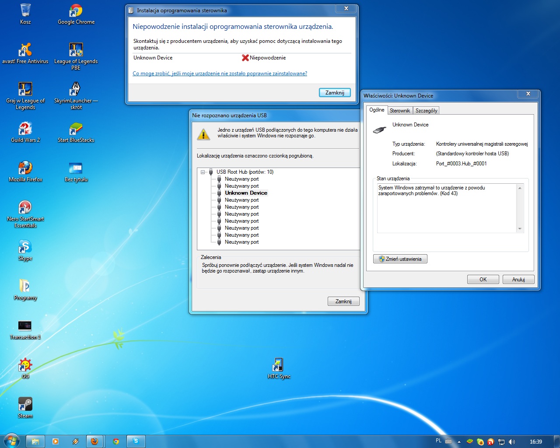560x448 pixels.
Task: Click Unknown Device in the driver installation list
Action: coord(153,58)
